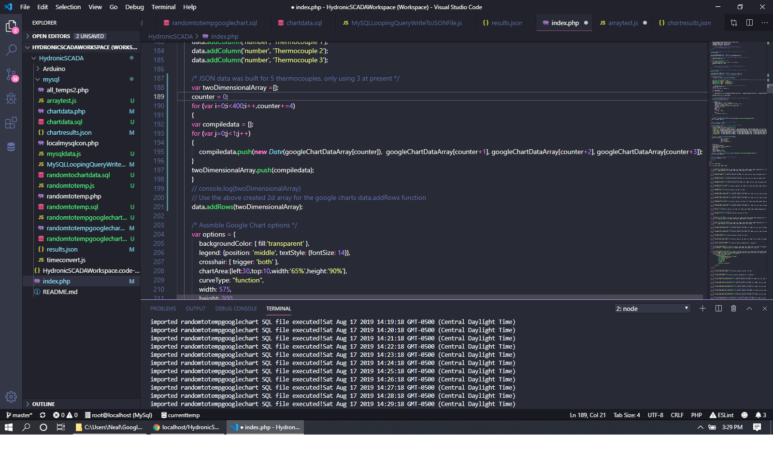Open the File menu
Screen dimensions: 773x450
coord(25,7)
